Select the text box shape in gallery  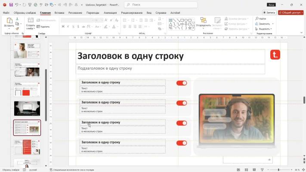(170, 20)
